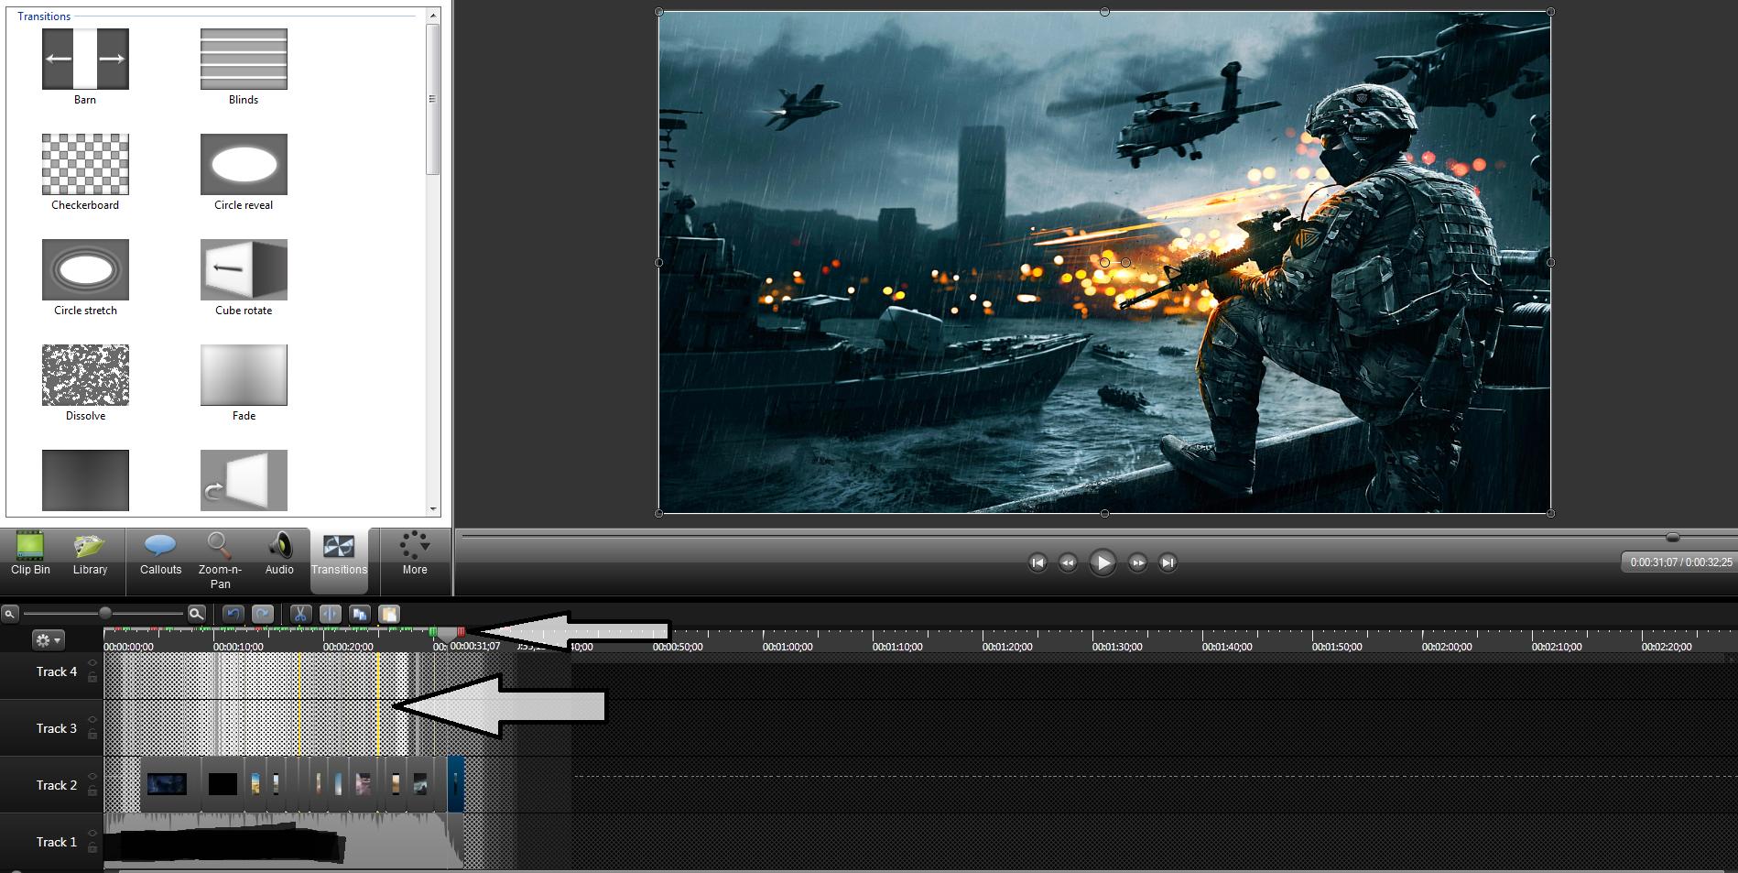Click the red selection end marker

coord(462,632)
